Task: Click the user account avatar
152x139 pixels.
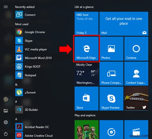Action: pos(6,99)
